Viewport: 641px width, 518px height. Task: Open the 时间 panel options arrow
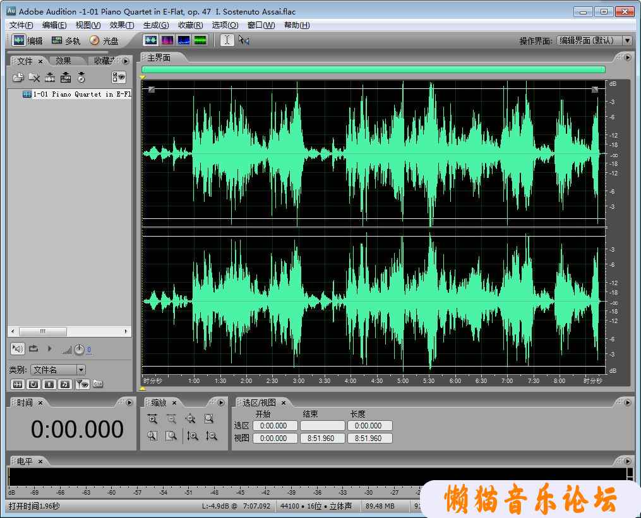coord(129,403)
